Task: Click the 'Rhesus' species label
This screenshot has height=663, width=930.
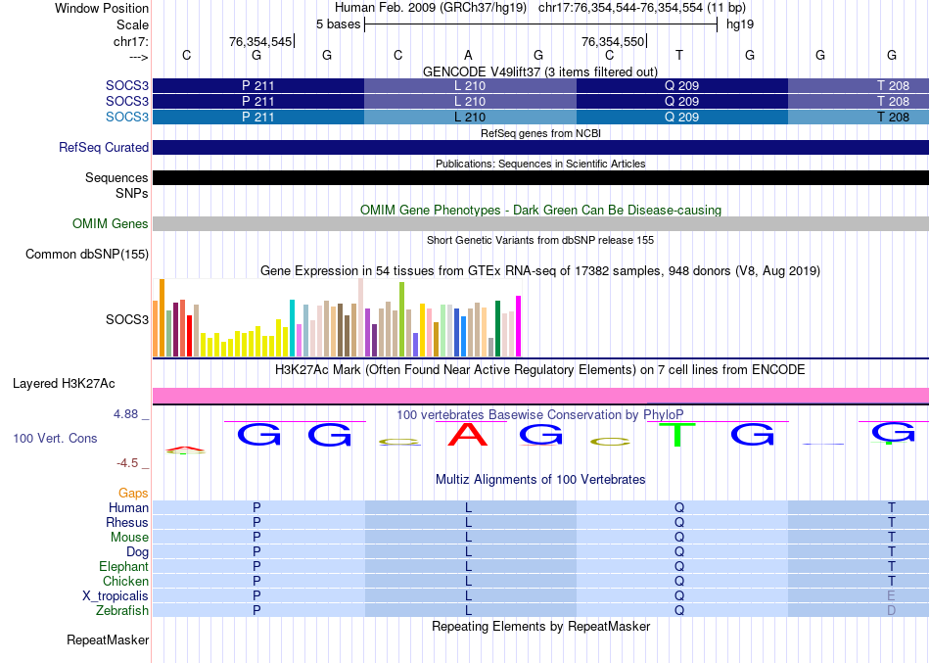Action: 127,522
